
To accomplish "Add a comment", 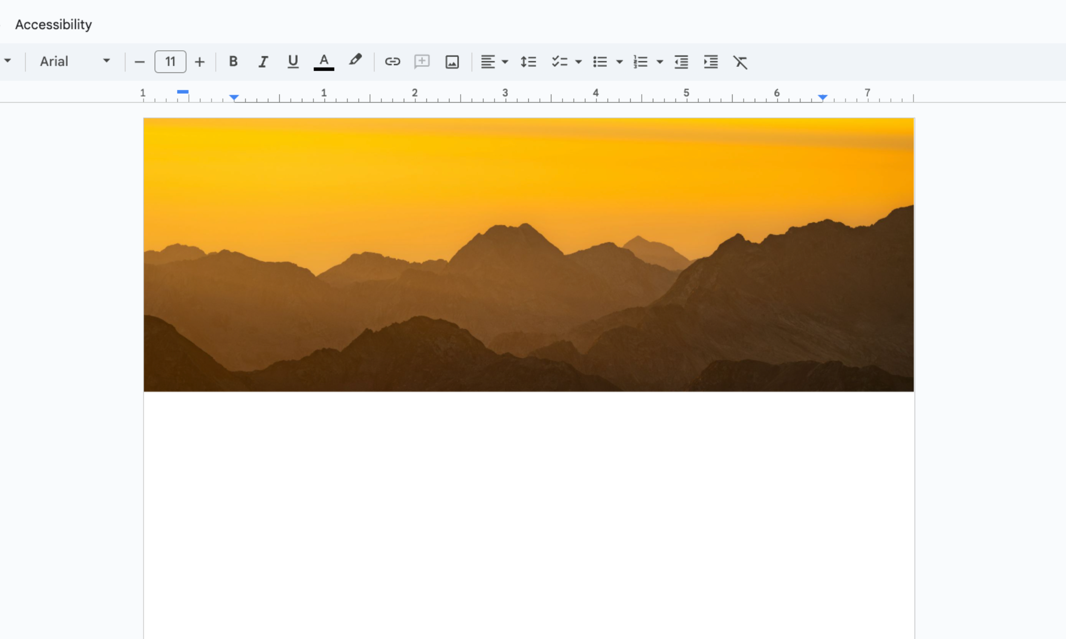I will click(422, 62).
